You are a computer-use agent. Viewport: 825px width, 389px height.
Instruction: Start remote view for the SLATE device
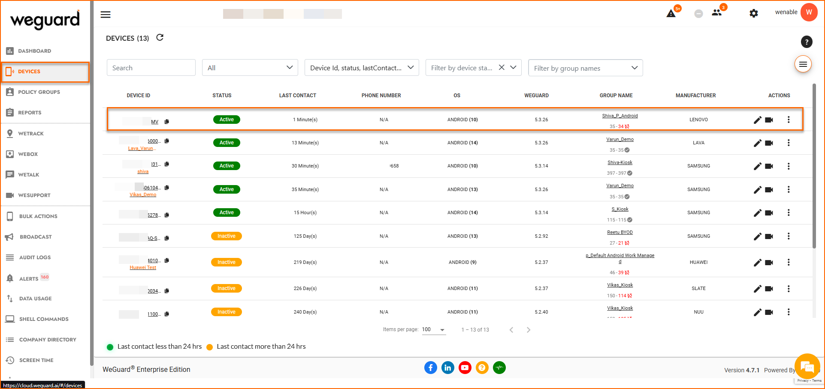pyautogui.click(x=769, y=289)
